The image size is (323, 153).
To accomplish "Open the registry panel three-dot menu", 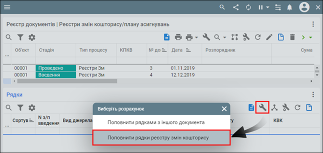I will 313,24.
